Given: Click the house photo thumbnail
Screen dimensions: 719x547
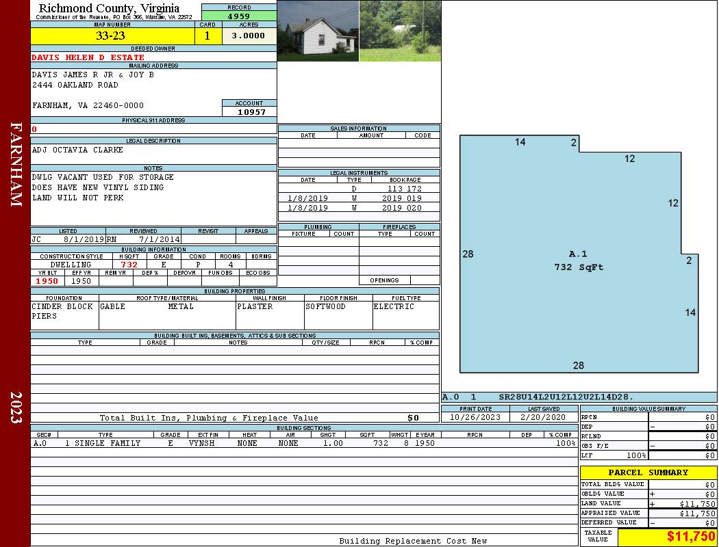Looking at the screenshot, I should click(x=318, y=31).
